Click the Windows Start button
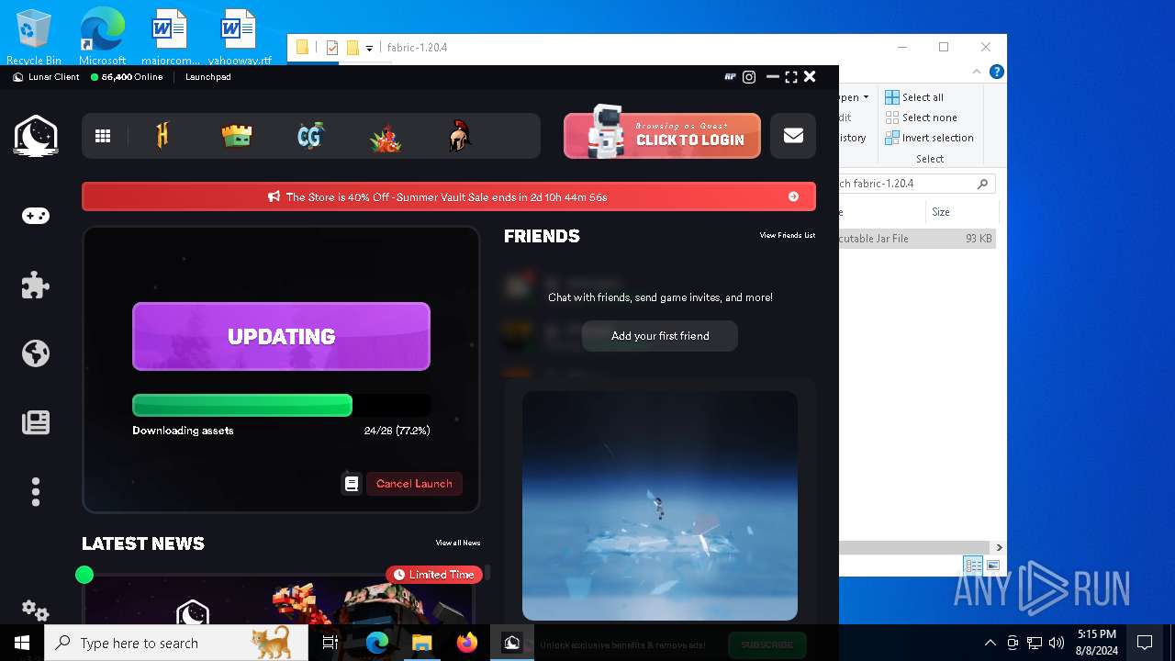 tap(22, 643)
